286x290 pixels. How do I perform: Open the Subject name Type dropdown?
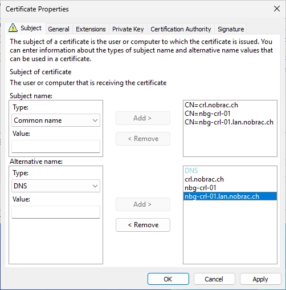click(56, 120)
